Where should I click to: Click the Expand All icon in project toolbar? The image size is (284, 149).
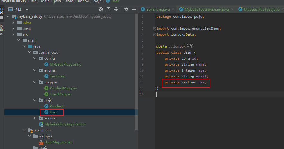(x=109, y=10)
